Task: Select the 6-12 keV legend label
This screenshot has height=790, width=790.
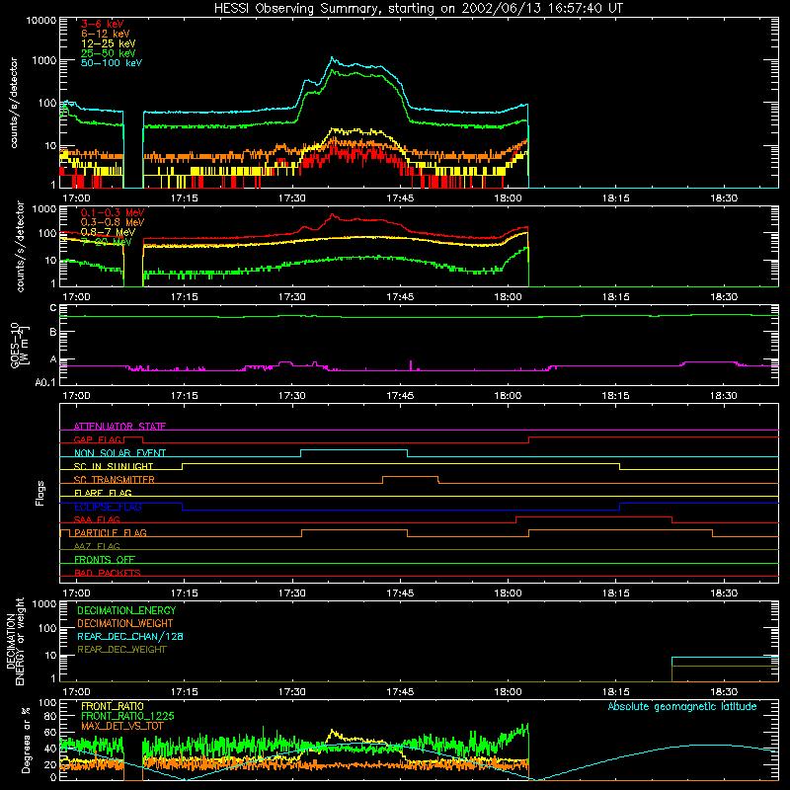Action: click(x=106, y=34)
